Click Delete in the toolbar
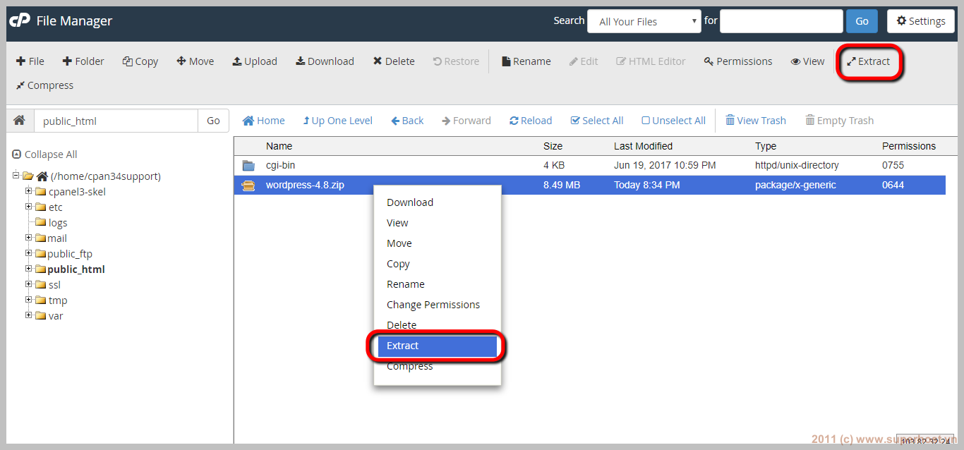This screenshot has width=964, height=450. click(394, 61)
